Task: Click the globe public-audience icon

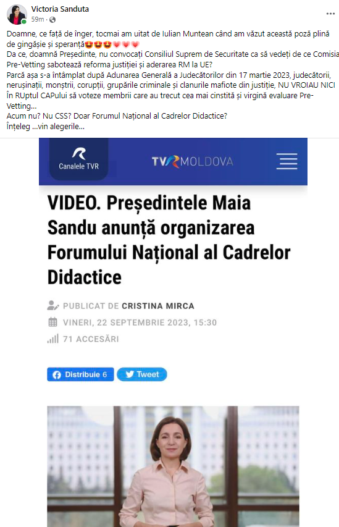Action: [52, 20]
